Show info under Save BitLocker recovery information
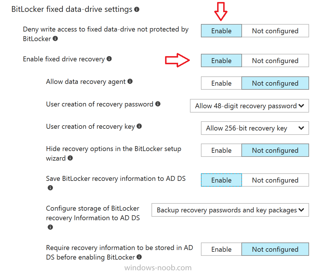Screen dimensions: 316x272 click(x=50, y=188)
